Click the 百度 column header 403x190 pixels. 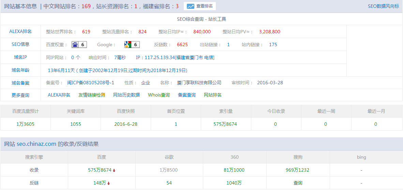pos(102,157)
